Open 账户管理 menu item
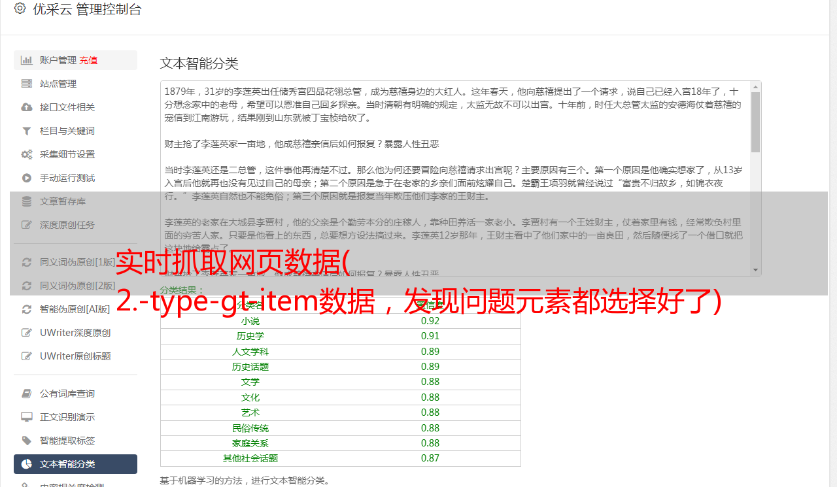The width and height of the screenshot is (837, 487). click(75, 60)
